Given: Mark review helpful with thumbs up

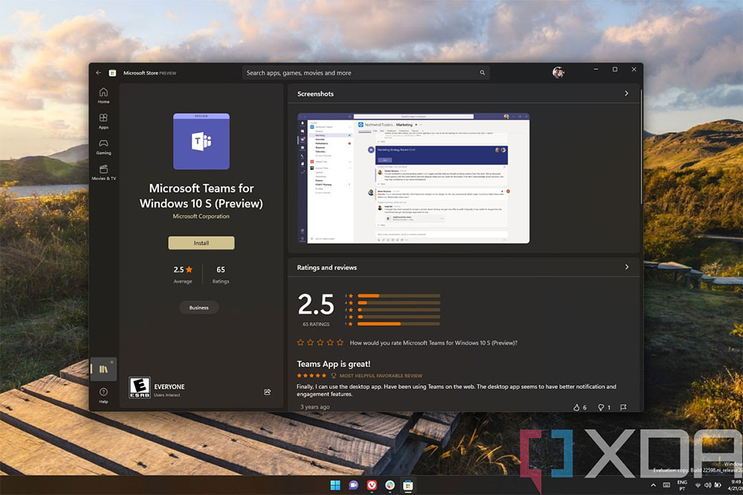Looking at the screenshot, I should click(576, 407).
